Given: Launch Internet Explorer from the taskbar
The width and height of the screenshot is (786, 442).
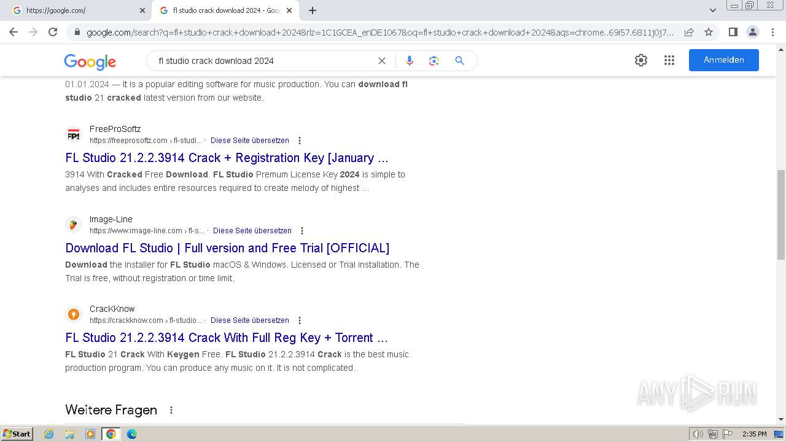Looking at the screenshot, I should (x=49, y=434).
